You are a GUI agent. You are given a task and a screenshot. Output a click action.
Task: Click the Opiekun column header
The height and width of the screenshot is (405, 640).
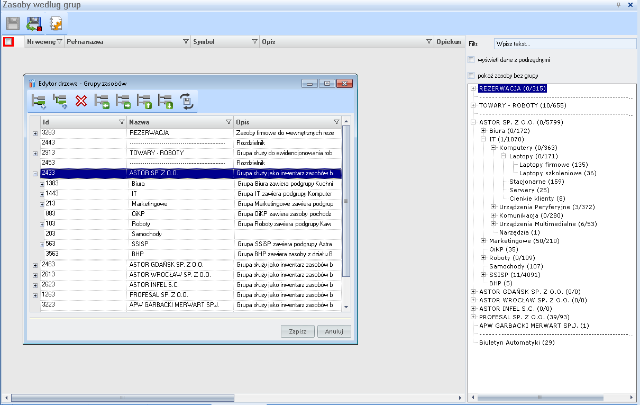[449, 42]
